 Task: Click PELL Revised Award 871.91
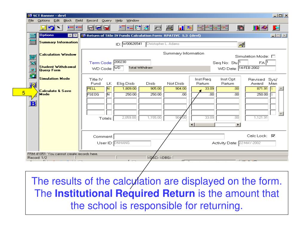pos(256,89)
